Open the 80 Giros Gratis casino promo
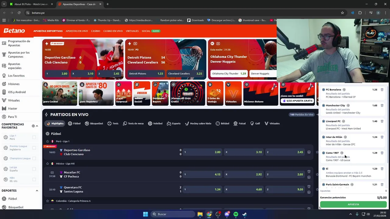This screenshot has width=390, height=219. (60, 93)
